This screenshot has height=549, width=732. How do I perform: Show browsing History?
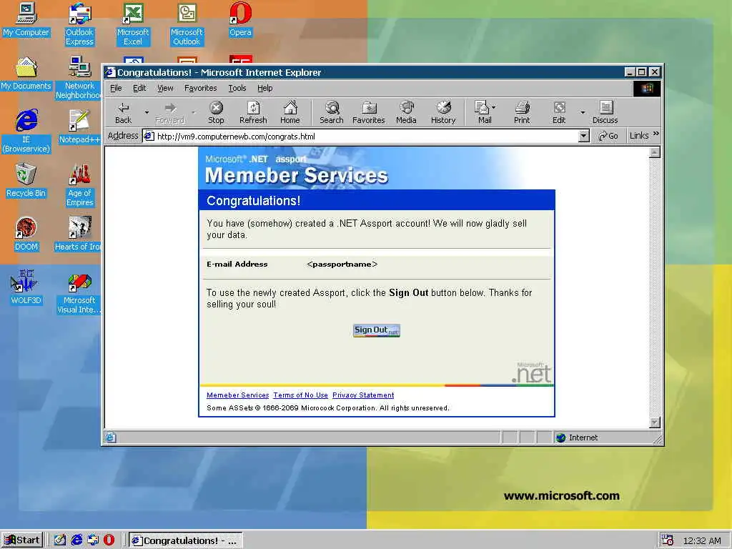(443, 112)
